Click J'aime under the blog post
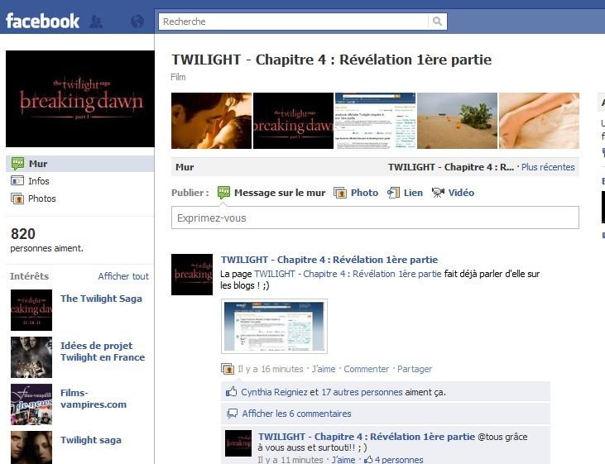 pyautogui.click(x=324, y=369)
